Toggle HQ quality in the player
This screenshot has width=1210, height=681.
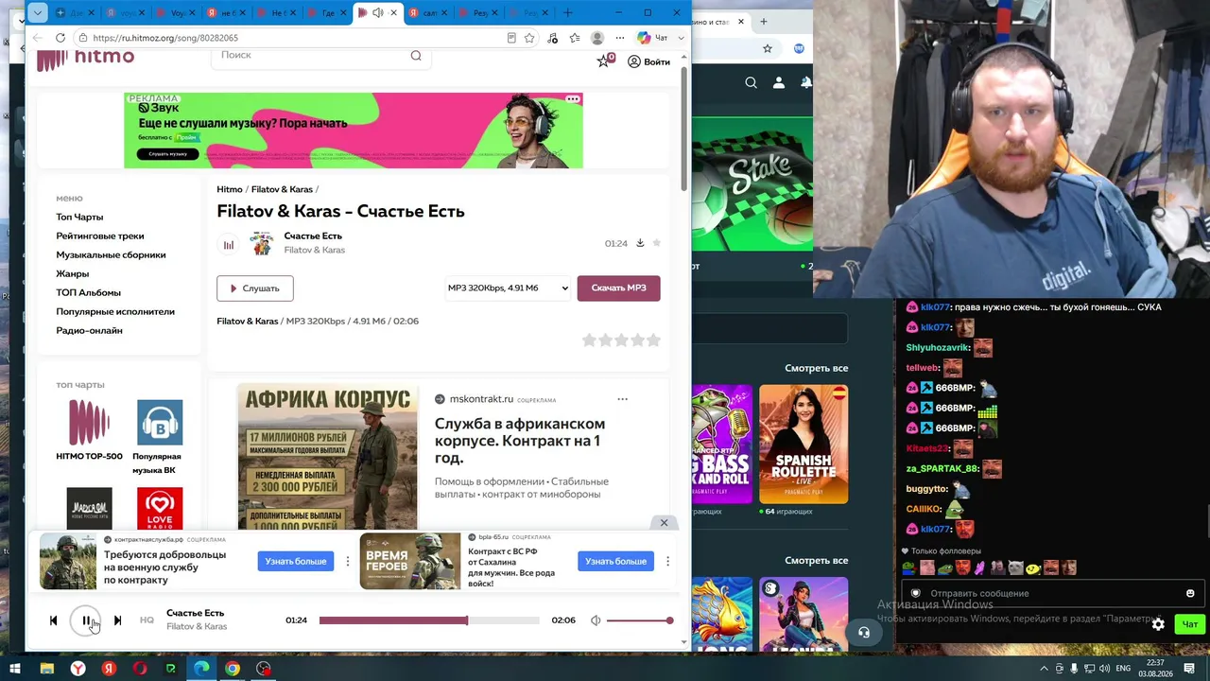tap(147, 620)
